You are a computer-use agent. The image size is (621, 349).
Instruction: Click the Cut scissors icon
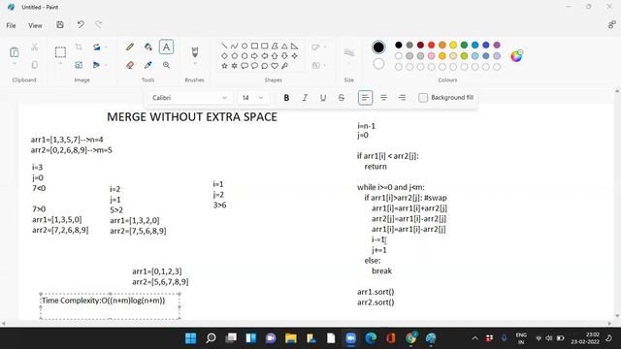pos(35,48)
